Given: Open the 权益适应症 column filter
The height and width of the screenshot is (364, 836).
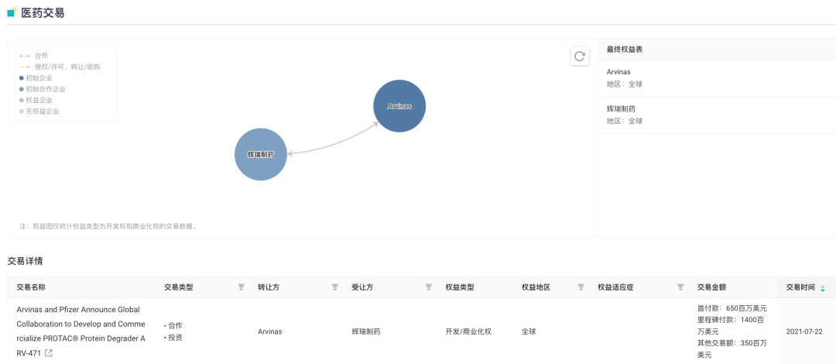Looking at the screenshot, I should 680,287.
